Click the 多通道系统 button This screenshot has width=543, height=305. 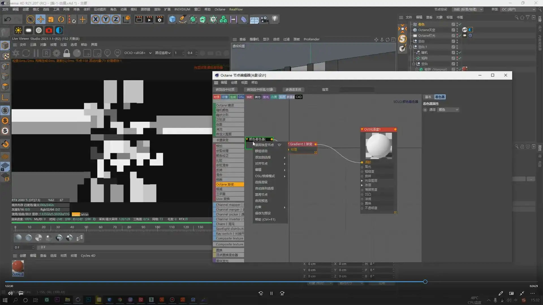tap(293, 90)
